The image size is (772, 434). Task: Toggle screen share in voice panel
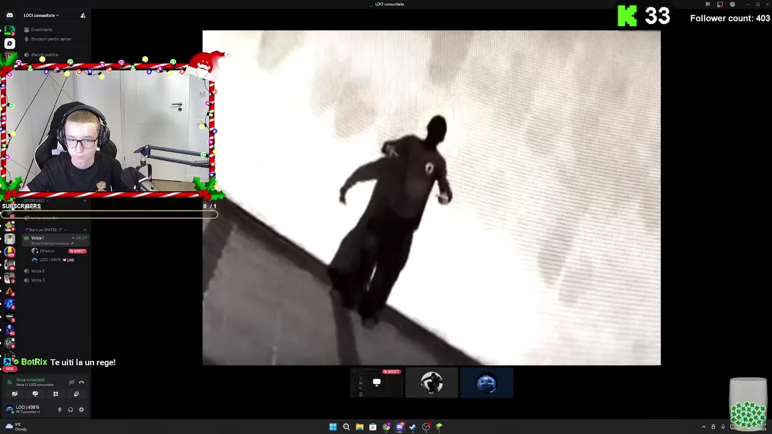coord(35,394)
